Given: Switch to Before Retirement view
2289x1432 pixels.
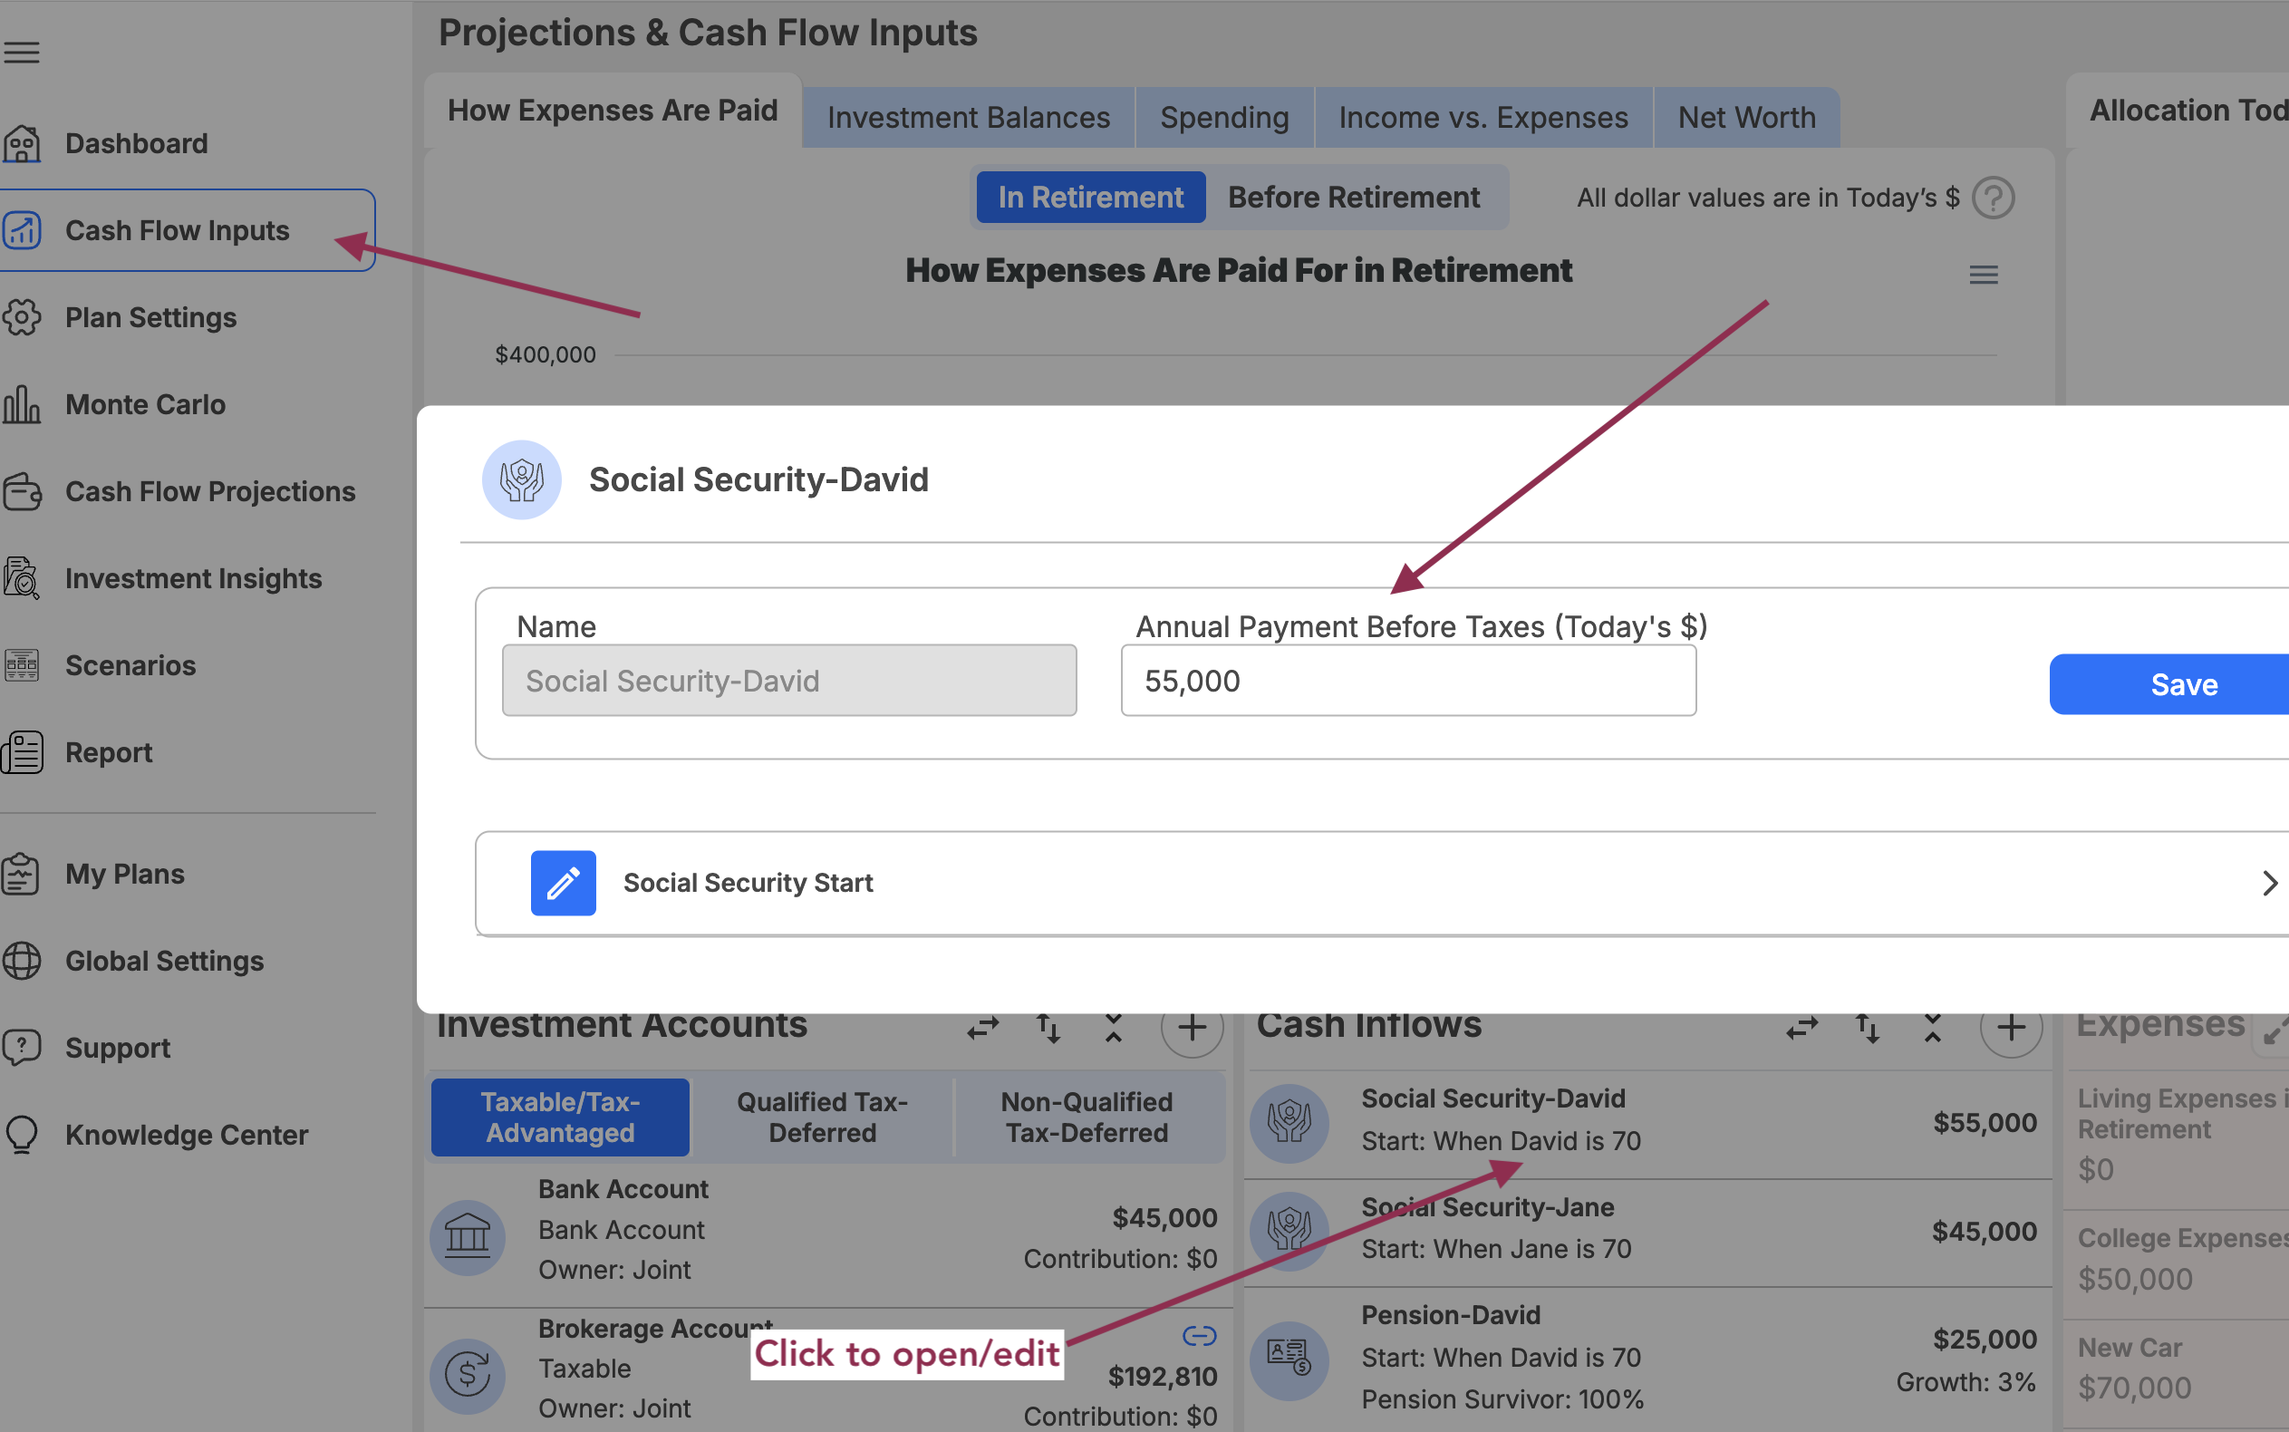Looking at the screenshot, I should pyautogui.click(x=1354, y=197).
